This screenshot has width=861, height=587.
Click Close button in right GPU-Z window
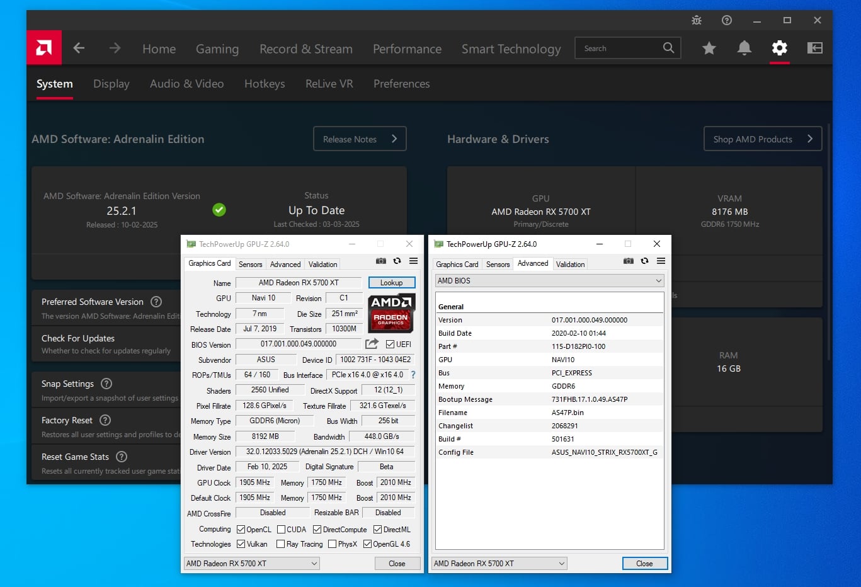[644, 564]
